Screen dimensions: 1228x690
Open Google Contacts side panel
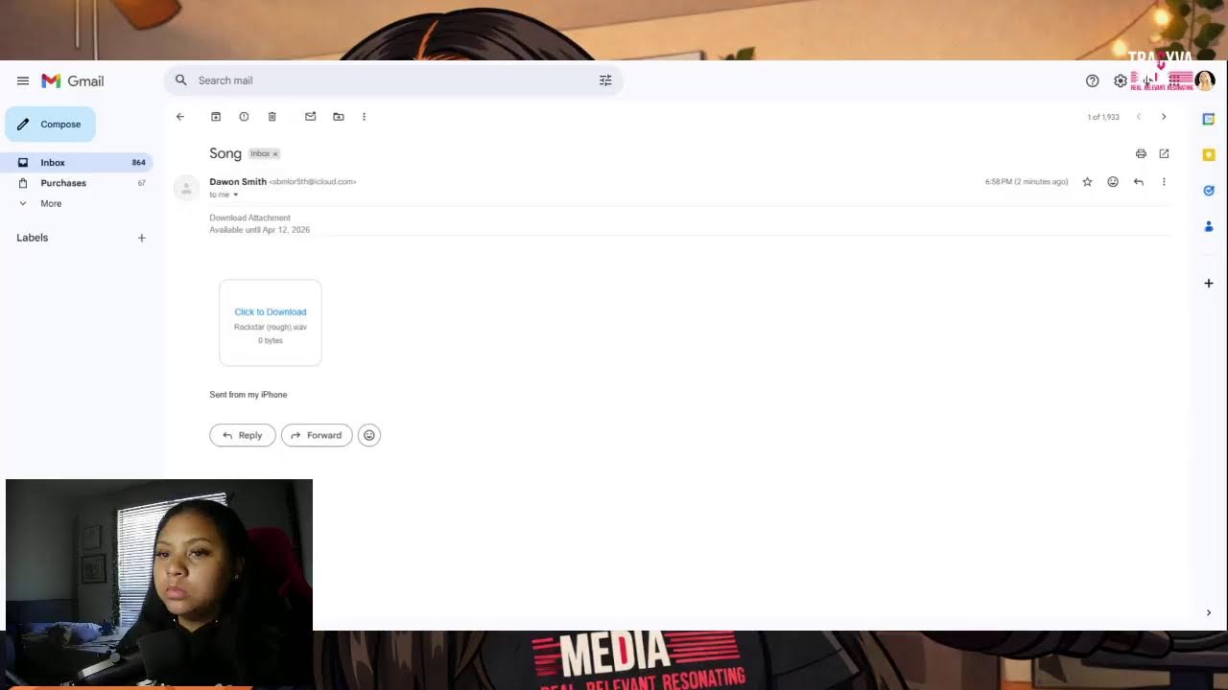coord(1209,226)
